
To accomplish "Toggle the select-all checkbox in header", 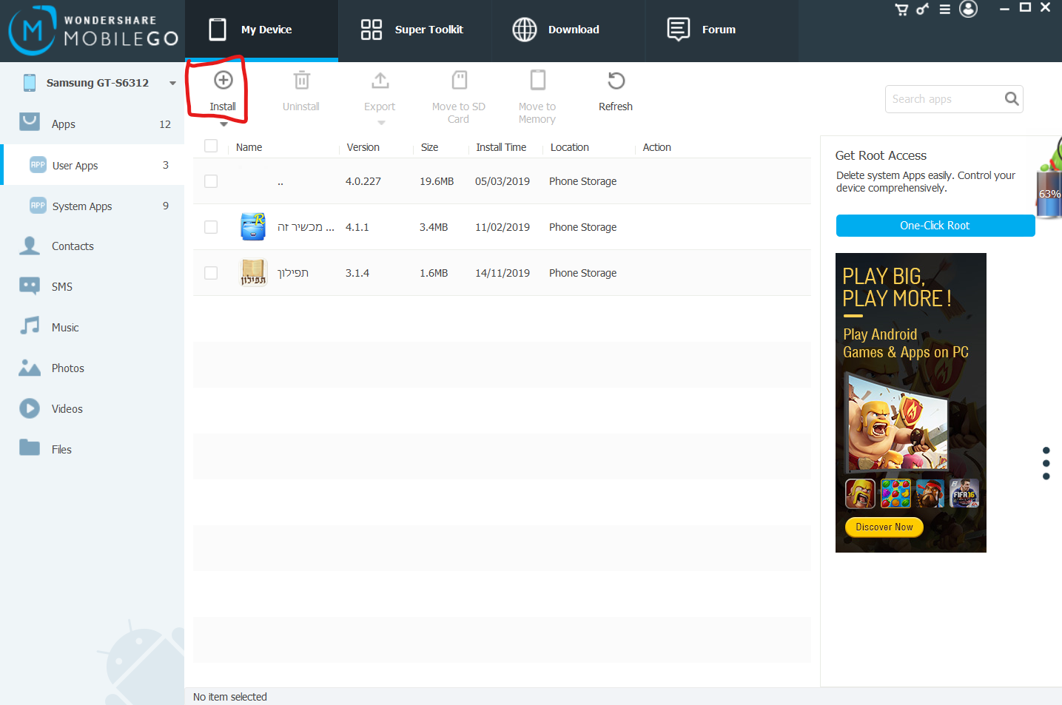I will click(x=211, y=146).
